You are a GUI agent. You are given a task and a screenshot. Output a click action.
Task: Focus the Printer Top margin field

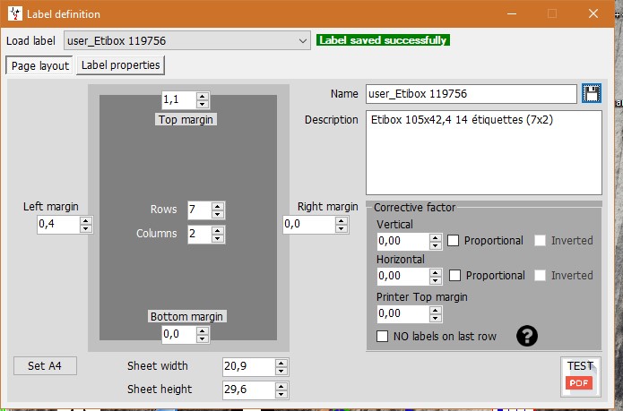403,313
